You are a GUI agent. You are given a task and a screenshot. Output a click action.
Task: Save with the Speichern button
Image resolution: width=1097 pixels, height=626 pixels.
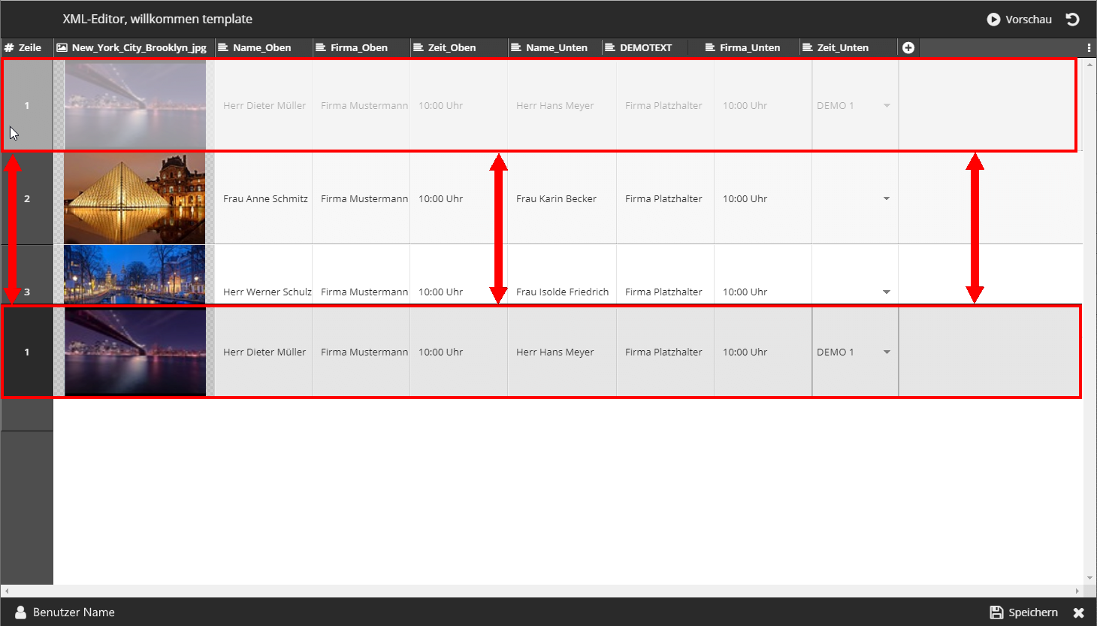click(x=1023, y=612)
